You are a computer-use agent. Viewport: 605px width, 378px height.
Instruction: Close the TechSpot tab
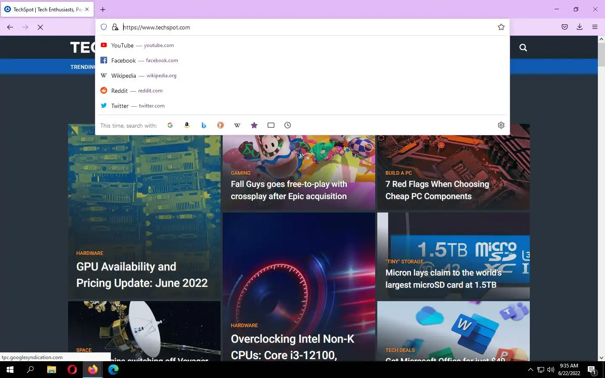(87, 9)
